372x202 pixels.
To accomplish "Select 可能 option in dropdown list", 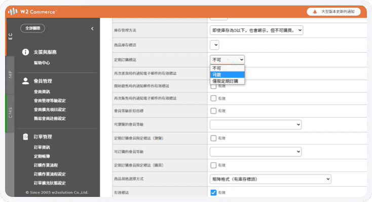I will pos(227,75).
